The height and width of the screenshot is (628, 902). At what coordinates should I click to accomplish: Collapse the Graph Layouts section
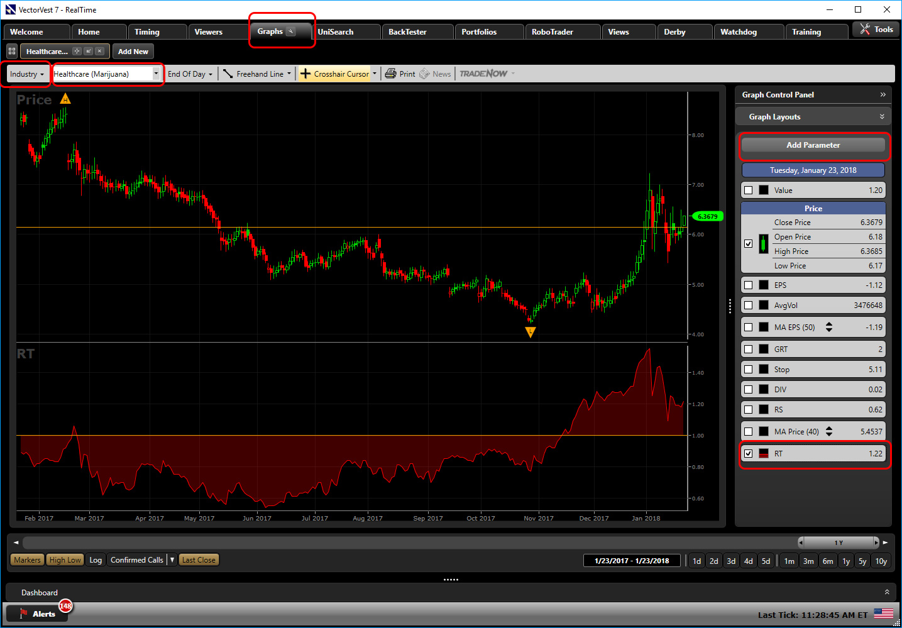(882, 117)
